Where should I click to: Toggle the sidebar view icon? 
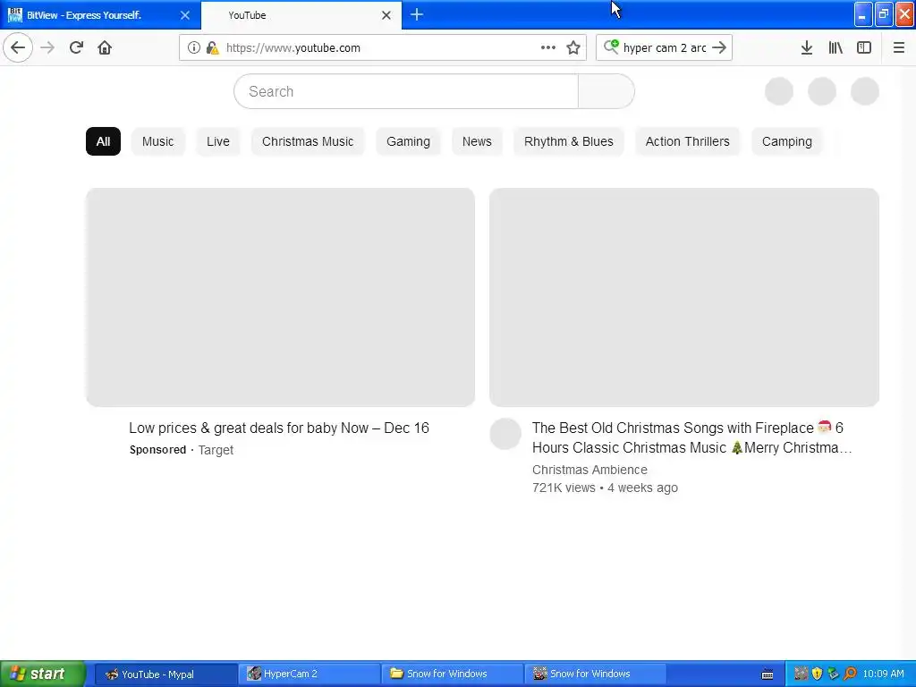864,47
